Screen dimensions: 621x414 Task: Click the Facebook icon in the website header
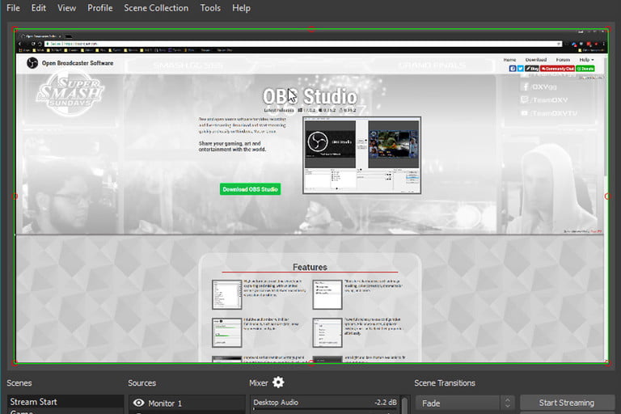513,70
